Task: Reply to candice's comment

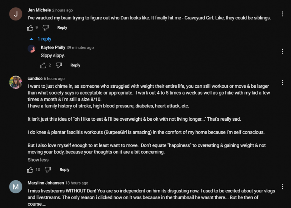Action: [64, 170]
